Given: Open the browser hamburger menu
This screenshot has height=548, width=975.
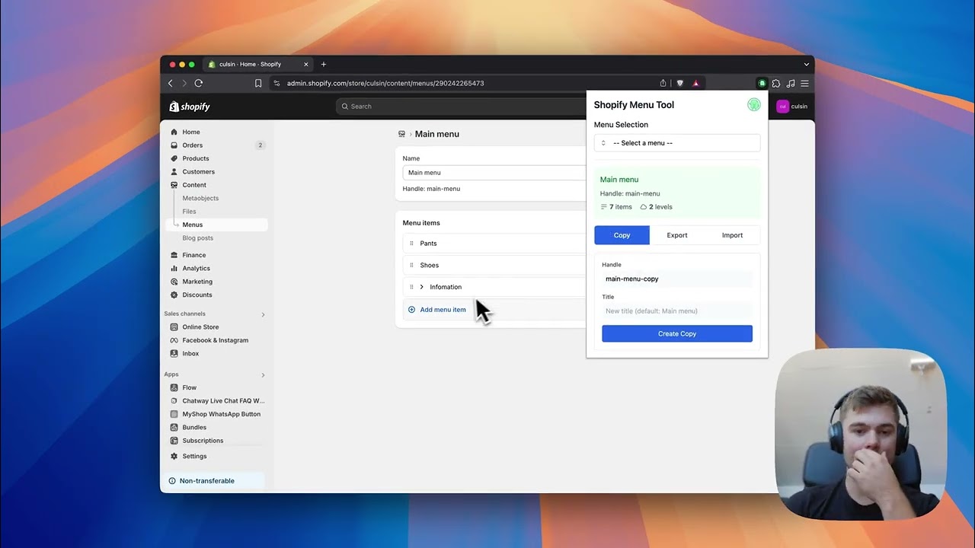Looking at the screenshot, I should coord(804,83).
